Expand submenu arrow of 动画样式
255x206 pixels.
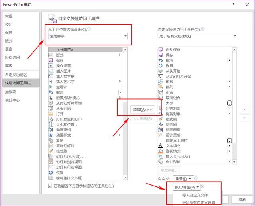point(120,135)
